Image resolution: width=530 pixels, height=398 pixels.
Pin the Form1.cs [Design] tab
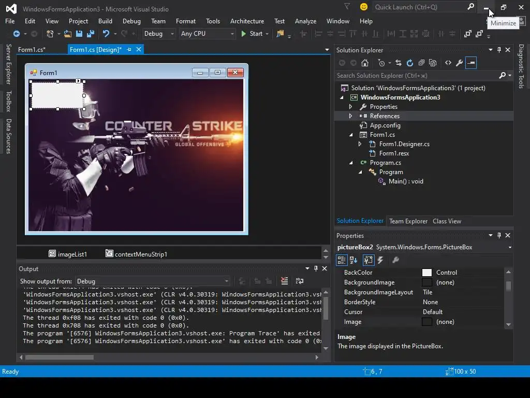tap(129, 49)
